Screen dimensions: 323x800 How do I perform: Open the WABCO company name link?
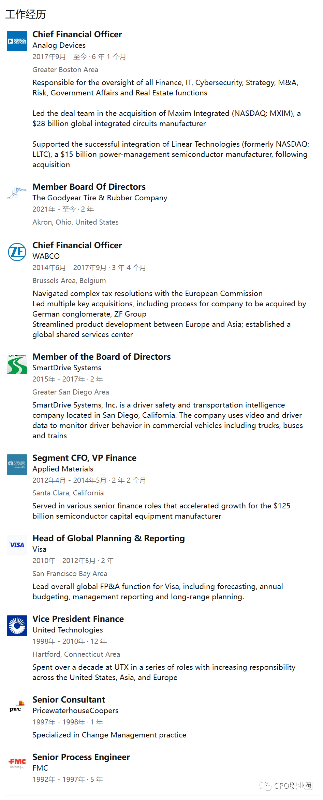click(x=46, y=256)
